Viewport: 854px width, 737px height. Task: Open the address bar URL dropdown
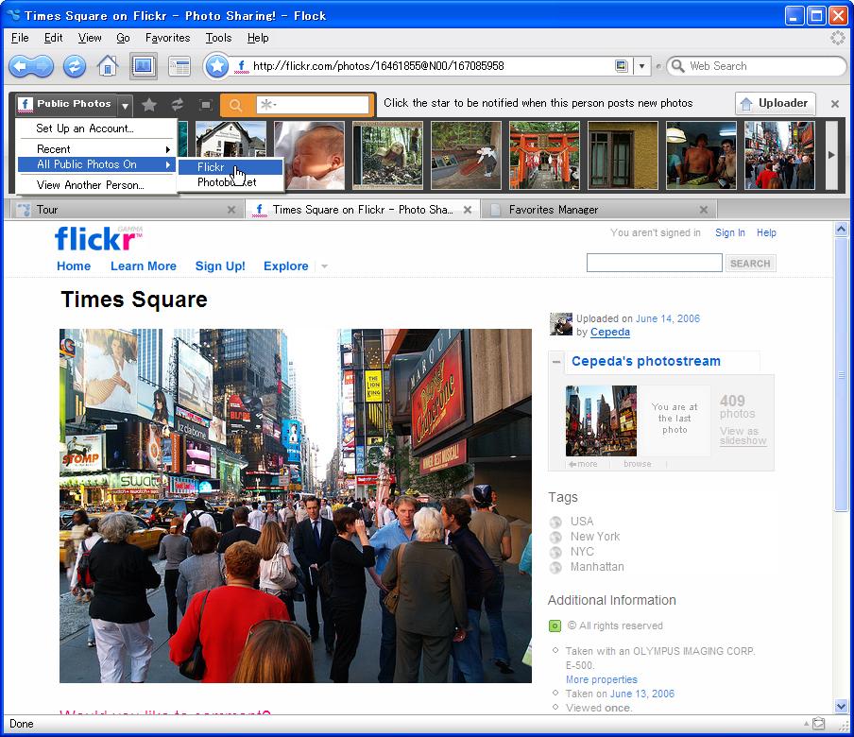[641, 66]
